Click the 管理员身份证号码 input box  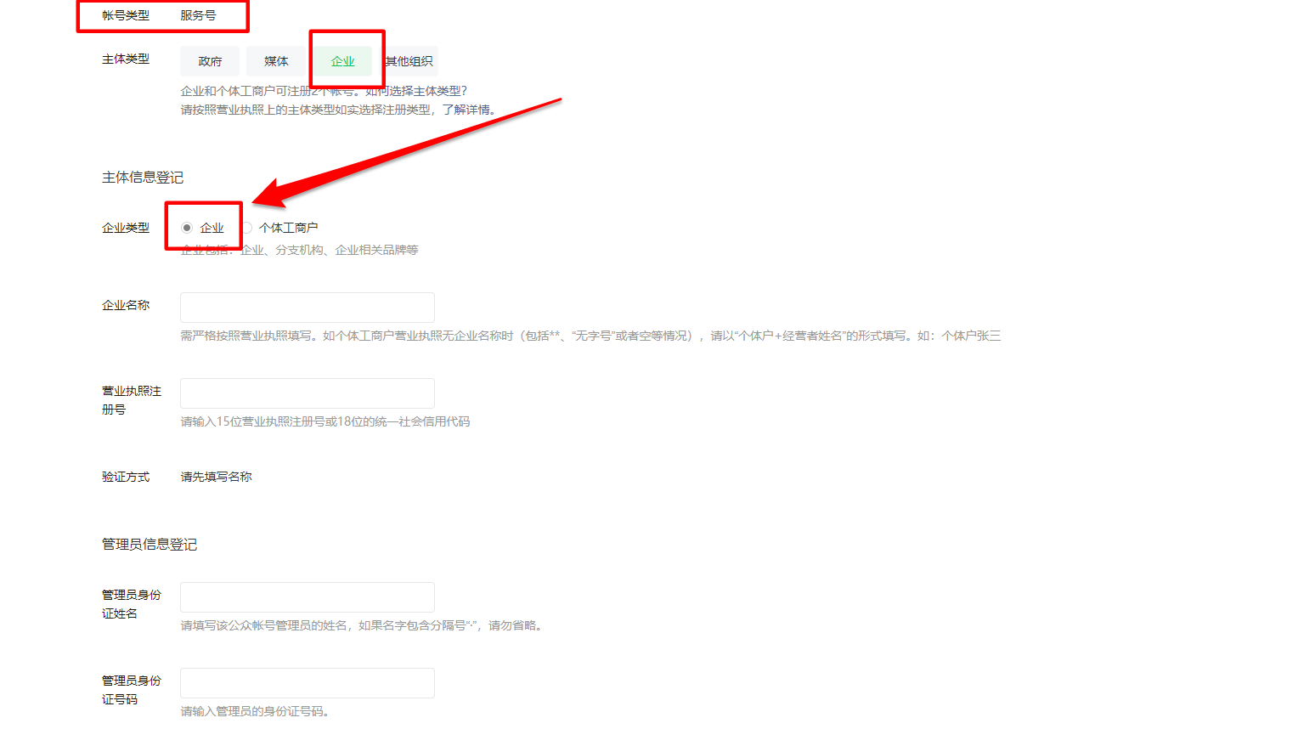(x=308, y=683)
